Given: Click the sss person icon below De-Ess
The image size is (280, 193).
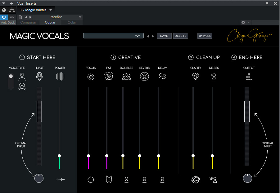Looking at the screenshot, I should (213, 180).
